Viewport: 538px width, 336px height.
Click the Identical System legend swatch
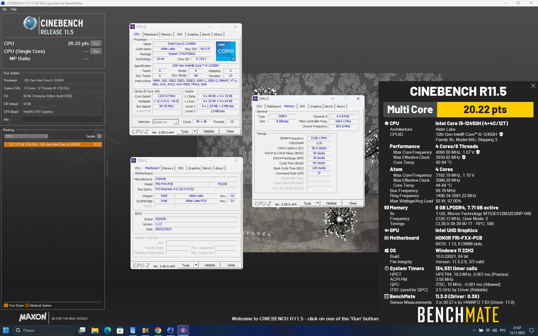pyautogui.click(x=27, y=305)
